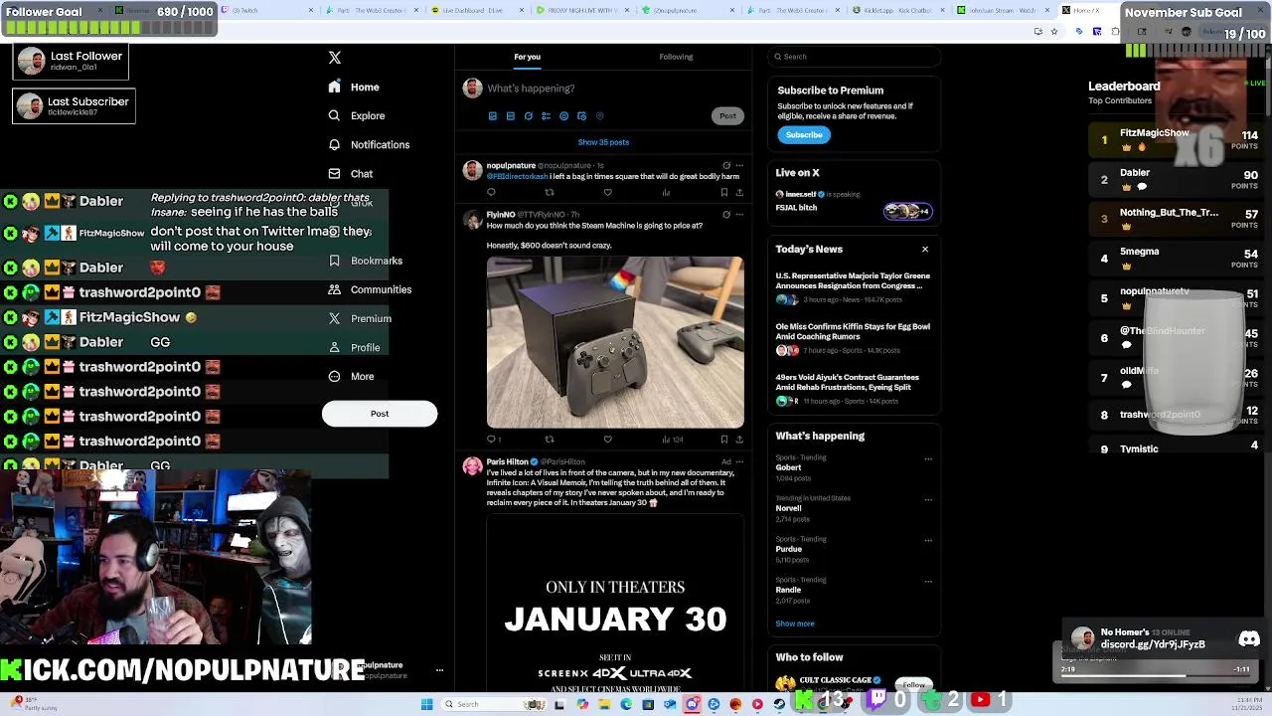
Task: Share the nopulpnature post
Action: coord(738,193)
